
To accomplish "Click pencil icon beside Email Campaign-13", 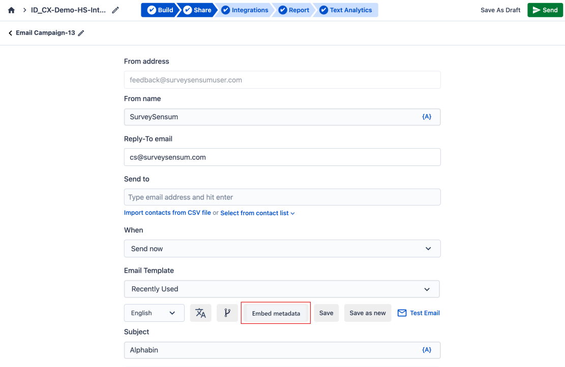I will 81,33.
